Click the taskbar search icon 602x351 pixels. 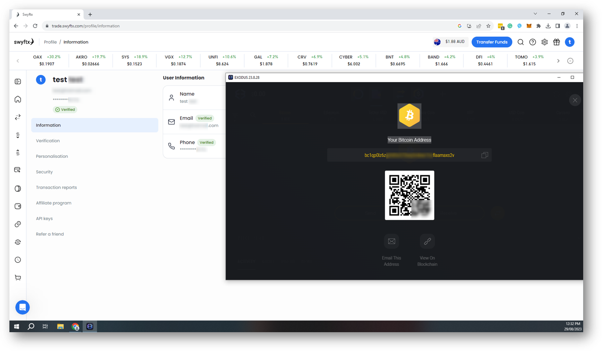point(31,326)
